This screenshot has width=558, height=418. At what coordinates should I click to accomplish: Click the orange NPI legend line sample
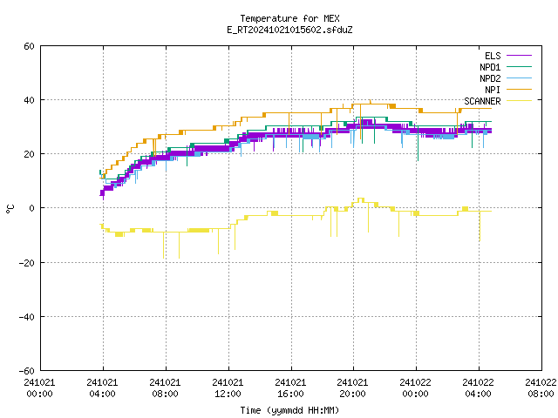pos(519,90)
